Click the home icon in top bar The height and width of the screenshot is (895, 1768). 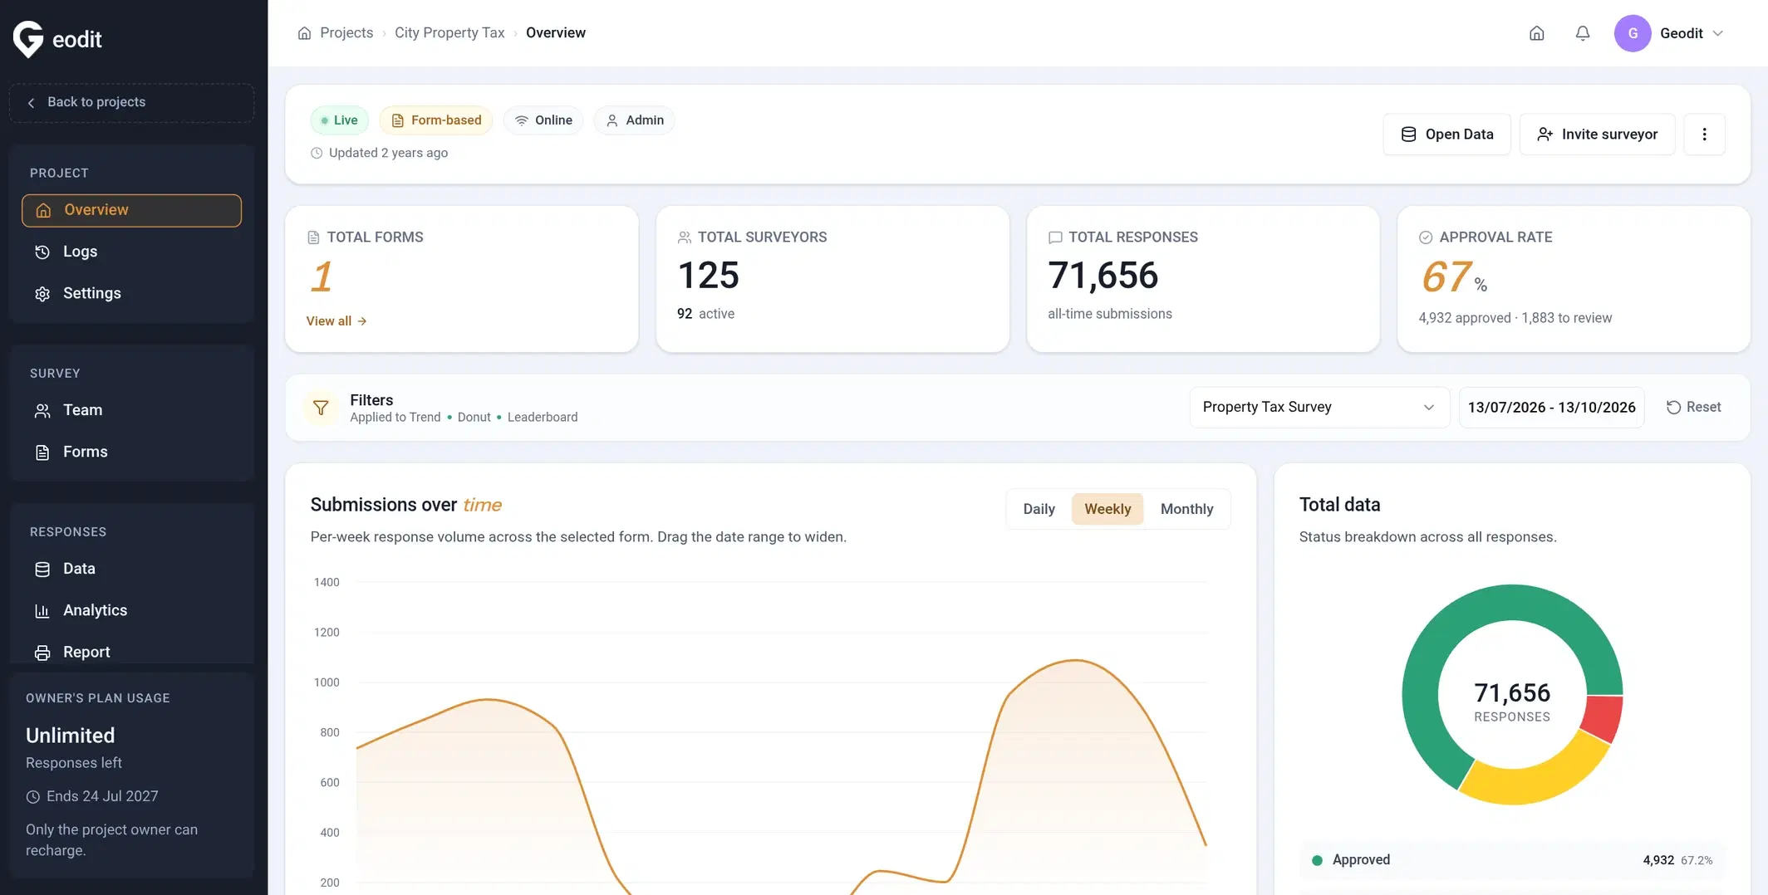[1536, 33]
